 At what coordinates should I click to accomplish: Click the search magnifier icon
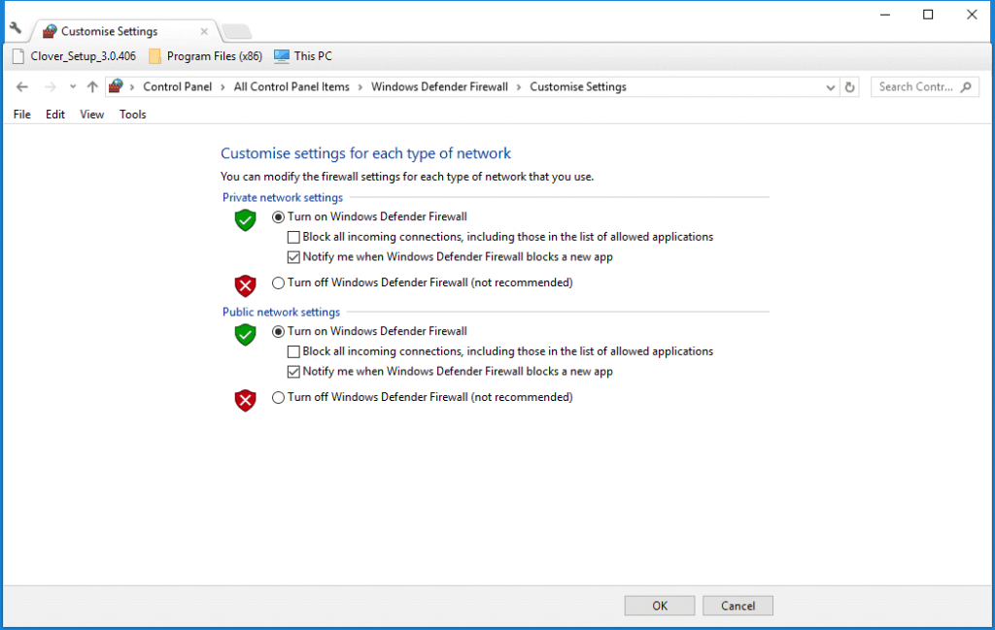[x=966, y=87]
